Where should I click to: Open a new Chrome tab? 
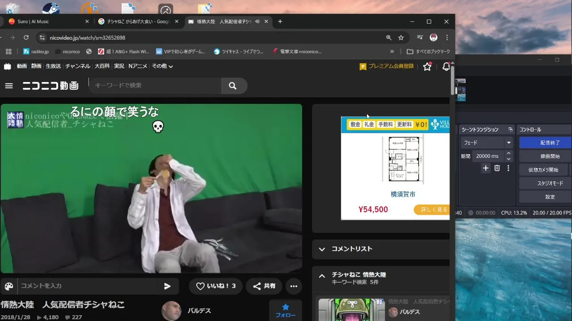[x=280, y=21]
